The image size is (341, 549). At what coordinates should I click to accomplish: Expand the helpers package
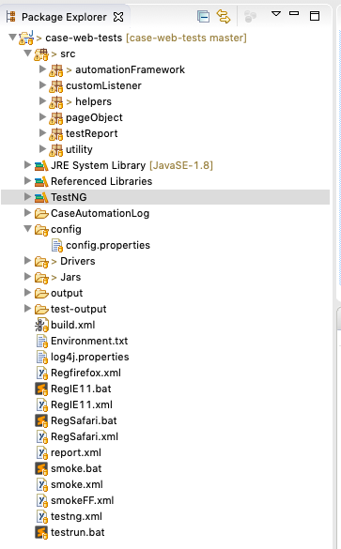[42, 101]
